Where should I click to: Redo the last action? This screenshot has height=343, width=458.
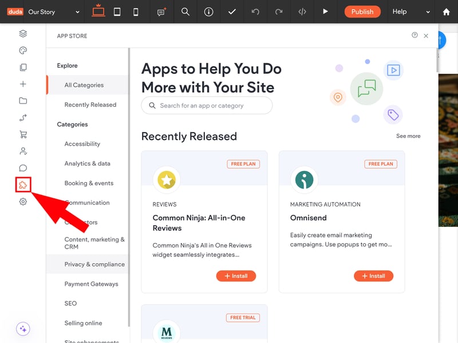click(279, 11)
